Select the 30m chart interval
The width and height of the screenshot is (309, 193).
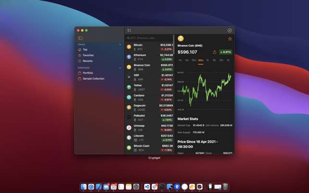[200, 60]
